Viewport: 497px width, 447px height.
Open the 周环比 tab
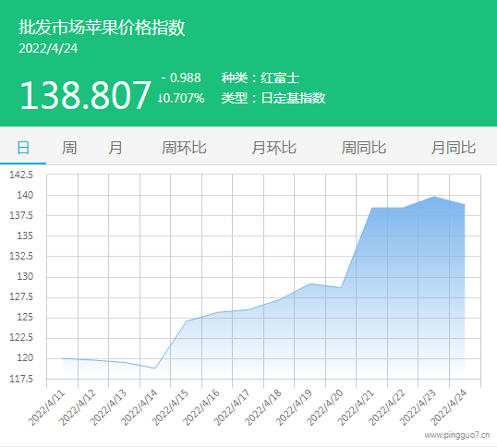click(184, 148)
